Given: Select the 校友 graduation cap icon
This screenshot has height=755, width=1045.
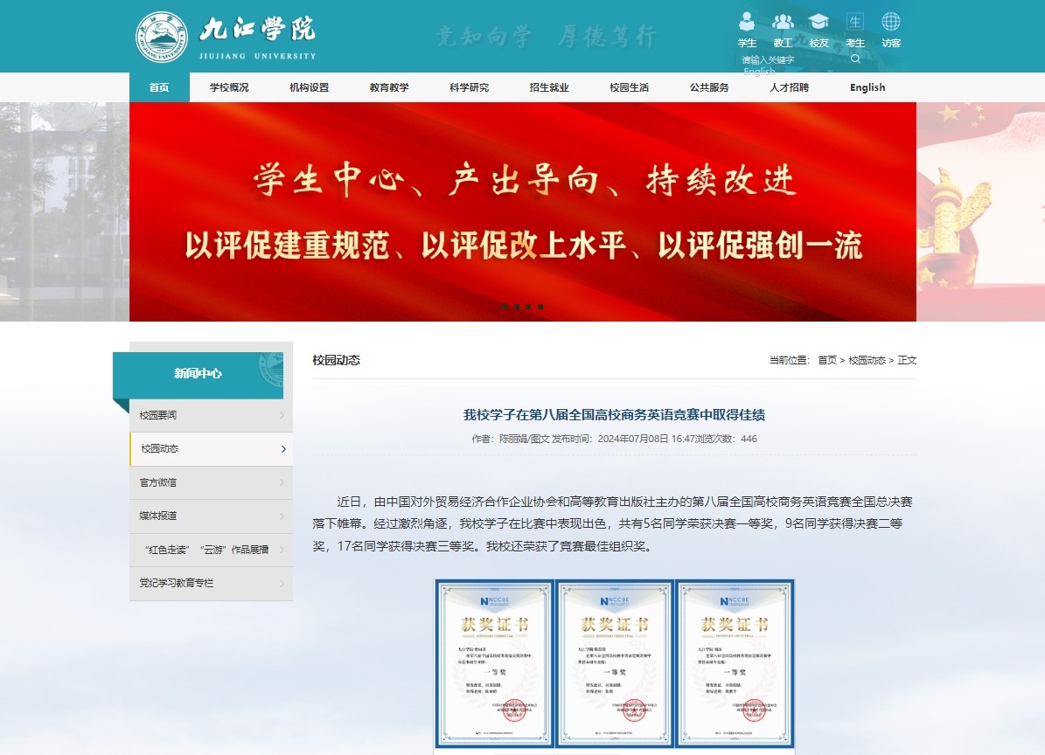Looking at the screenshot, I should (x=819, y=22).
